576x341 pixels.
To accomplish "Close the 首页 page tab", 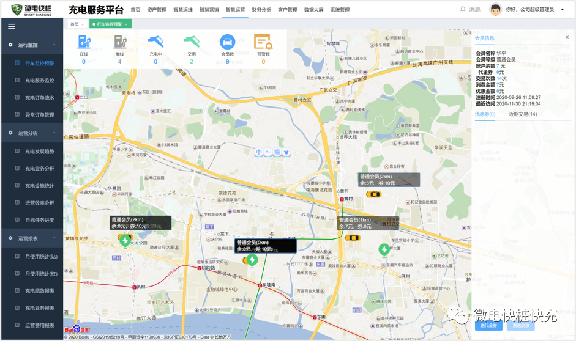I will 82,24.
